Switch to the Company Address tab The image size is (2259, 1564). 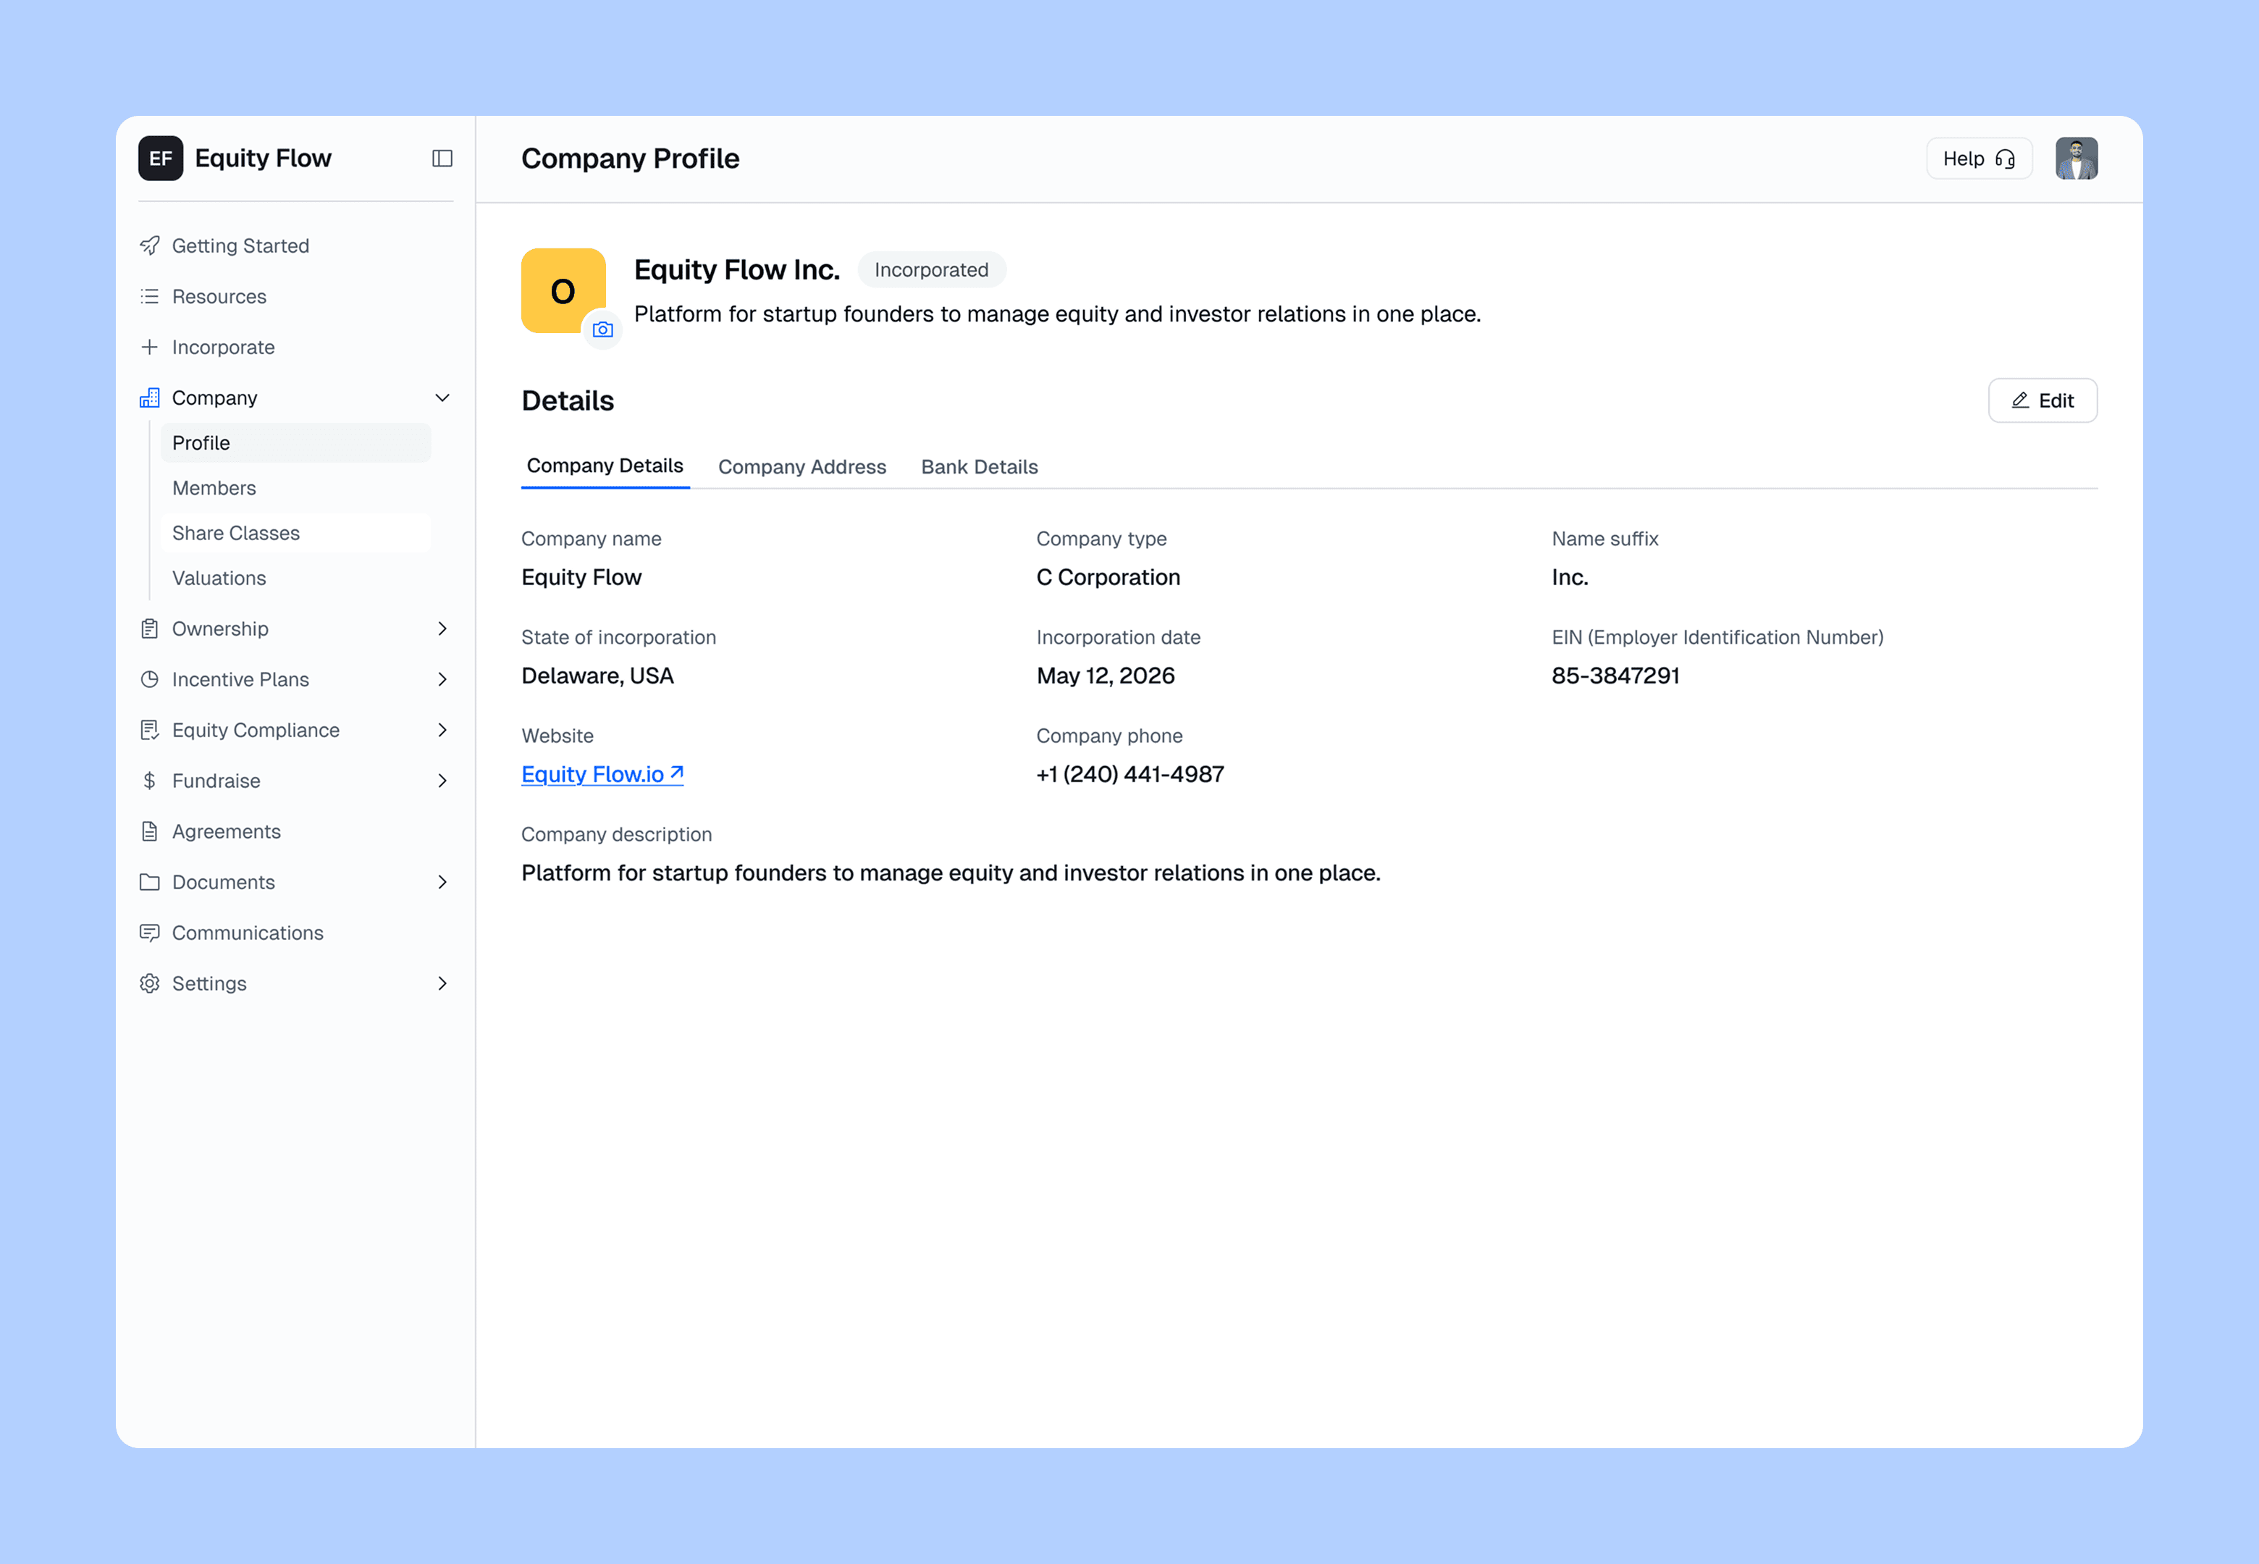[802, 466]
